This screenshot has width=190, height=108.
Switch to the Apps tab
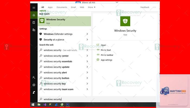(x=50, y=7)
